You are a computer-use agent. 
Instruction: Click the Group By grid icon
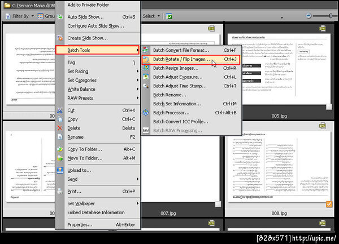click(x=40, y=16)
